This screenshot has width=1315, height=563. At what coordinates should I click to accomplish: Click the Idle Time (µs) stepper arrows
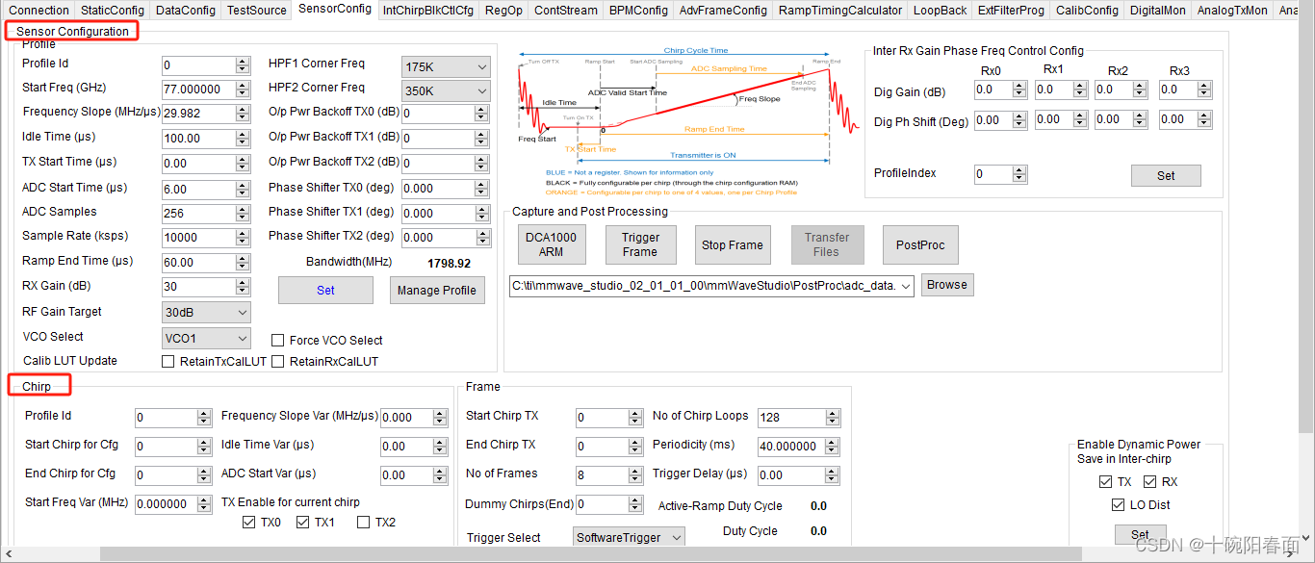pos(243,139)
